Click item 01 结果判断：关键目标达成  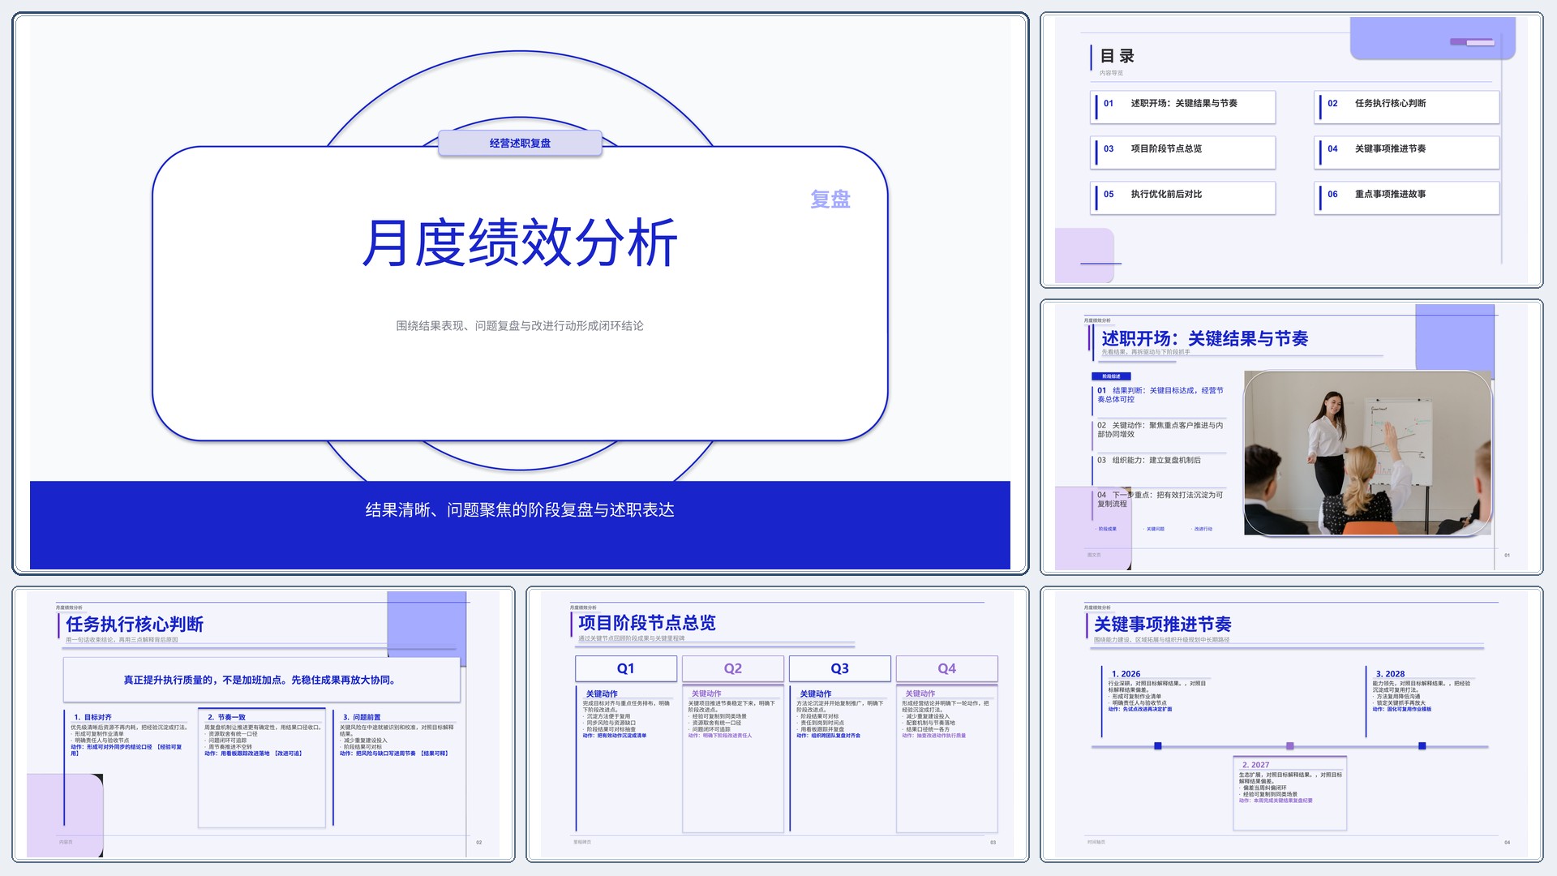click(x=1160, y=395)
